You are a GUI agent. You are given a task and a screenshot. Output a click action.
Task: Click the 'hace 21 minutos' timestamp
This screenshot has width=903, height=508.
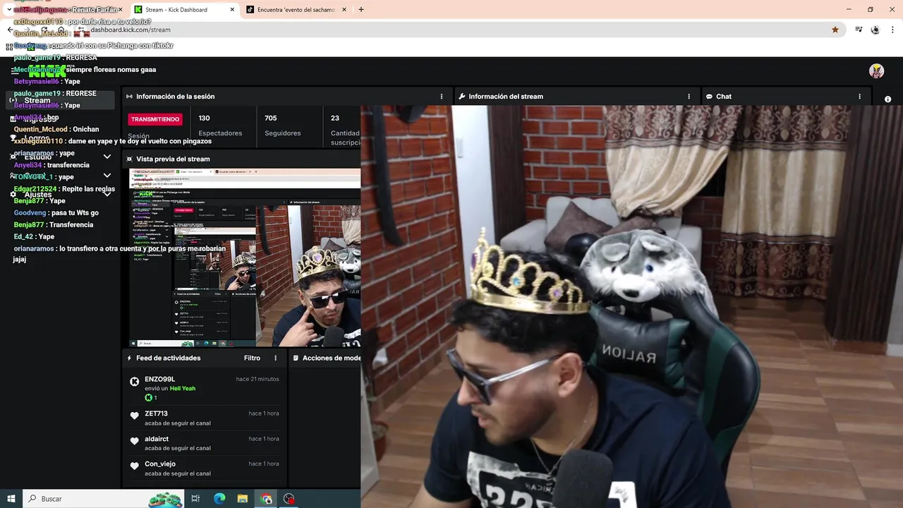257,380
